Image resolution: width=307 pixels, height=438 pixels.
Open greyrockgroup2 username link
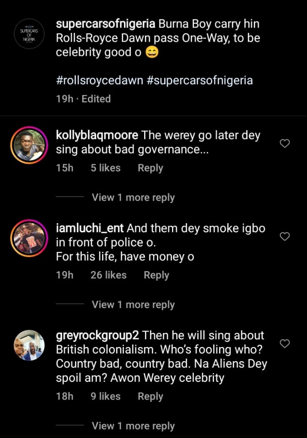coord(97,336)
